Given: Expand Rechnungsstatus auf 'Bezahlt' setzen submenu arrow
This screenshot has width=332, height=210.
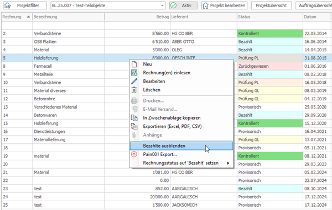Looking at the screenshot, I should click(x=228, y=163).
